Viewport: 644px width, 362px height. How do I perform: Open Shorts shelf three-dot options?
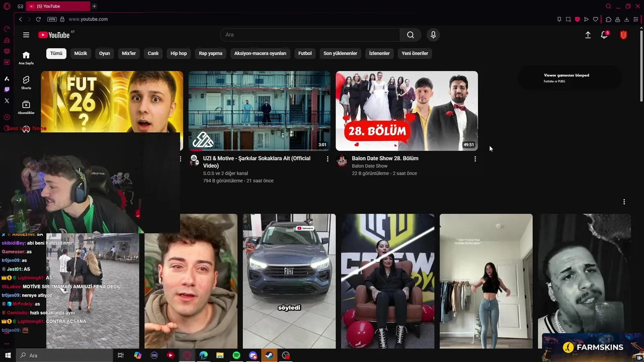(624, 202)
